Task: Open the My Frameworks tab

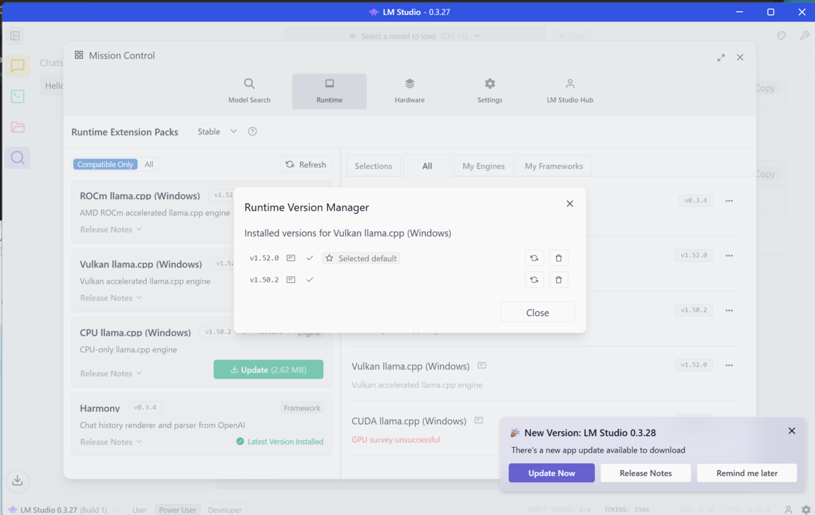Action: click(554, 166)
